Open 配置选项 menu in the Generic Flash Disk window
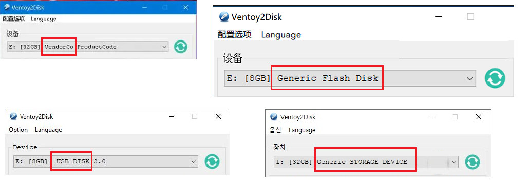The height and width of the screenshot is (186, 527). click(235, 34)
